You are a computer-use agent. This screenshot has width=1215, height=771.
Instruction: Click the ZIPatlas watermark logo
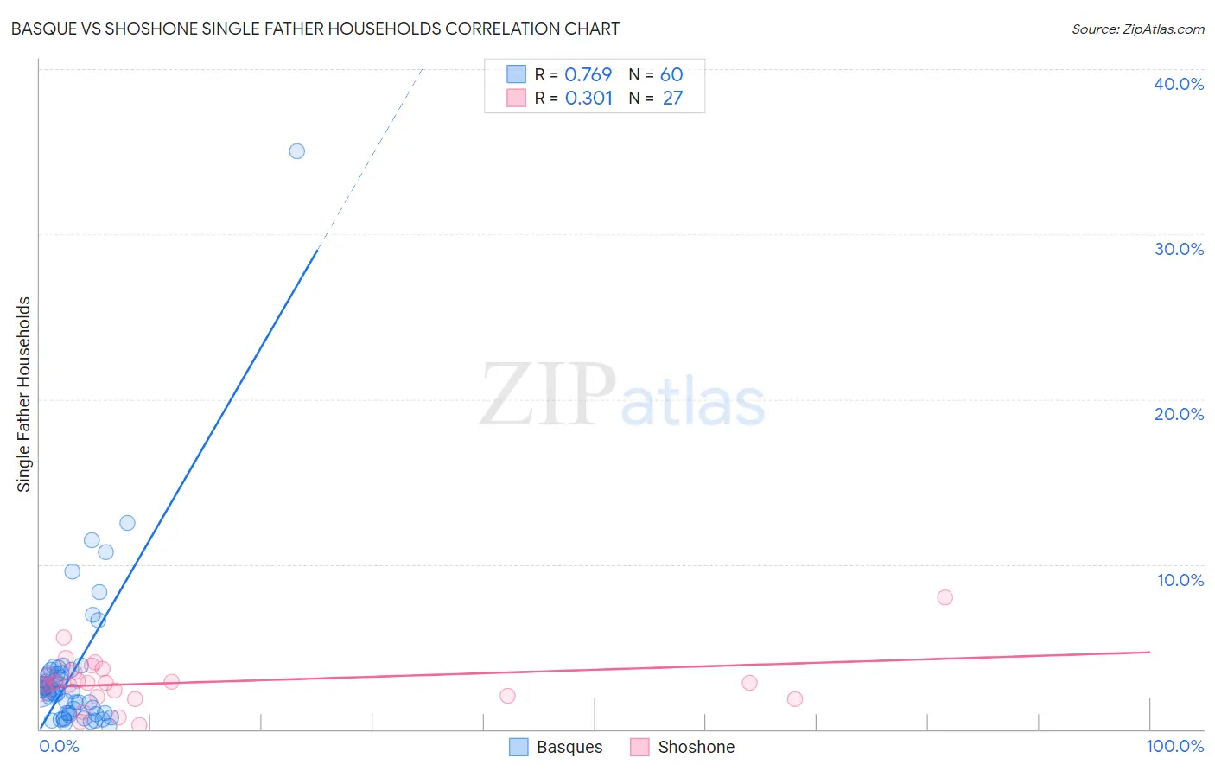(x=622, y=395)
